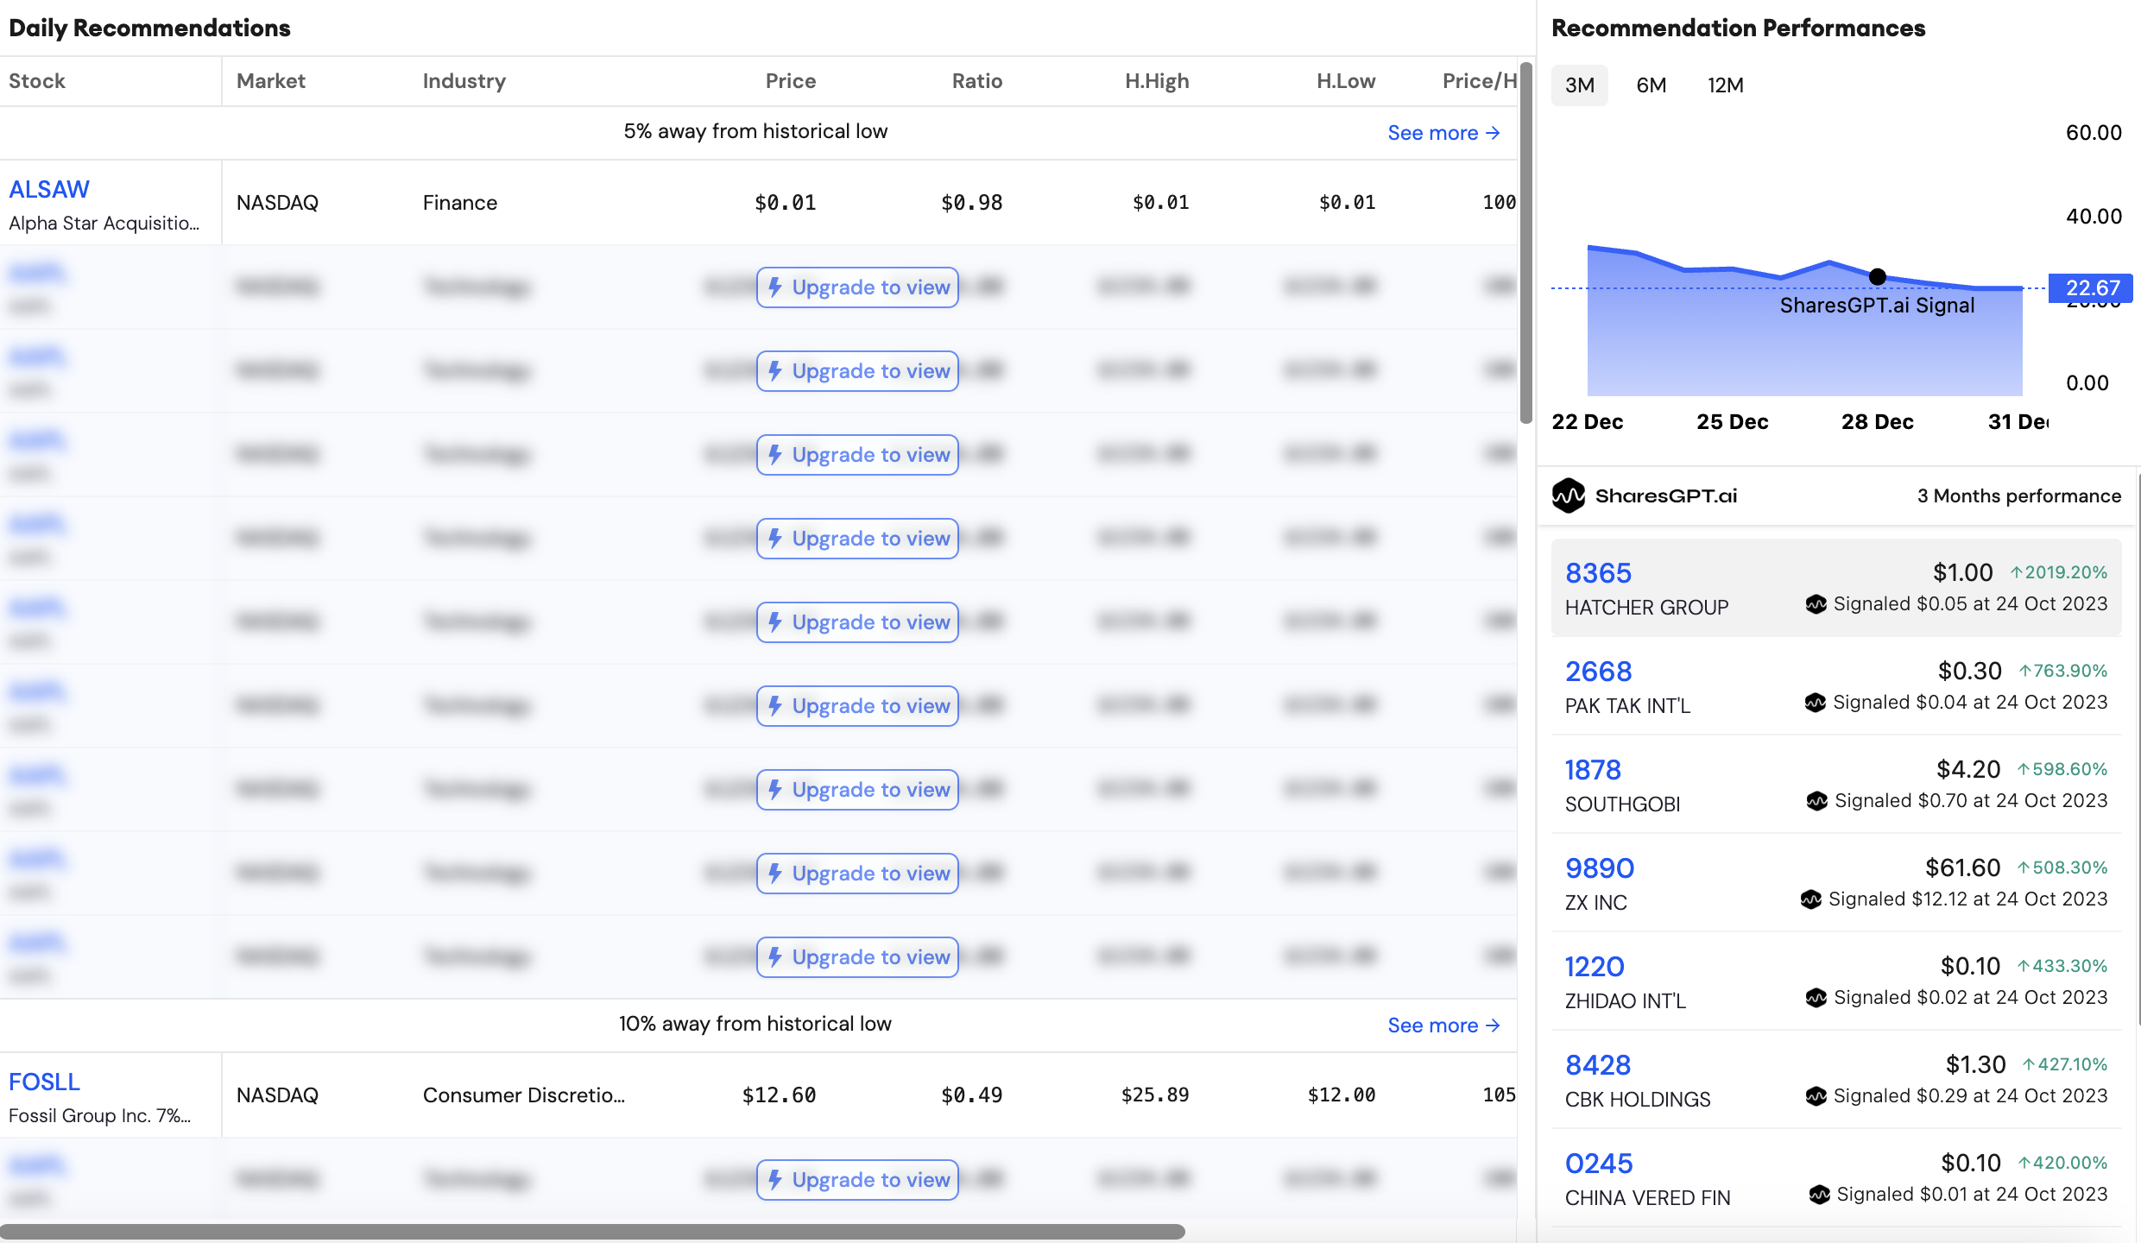The image size is (2141, 1243).
Task: Click signal icon beside Signaled $12.12
Action: [1811, 899]
